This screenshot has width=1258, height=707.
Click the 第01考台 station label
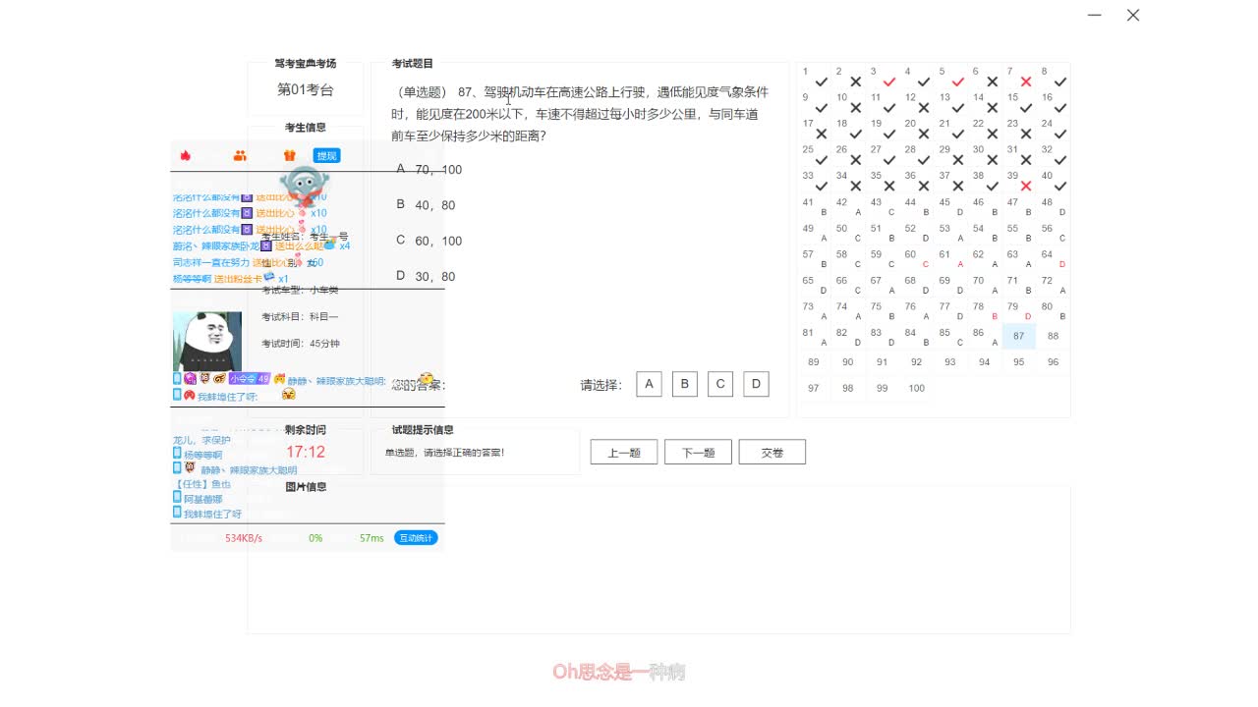[x=305, y=89]
